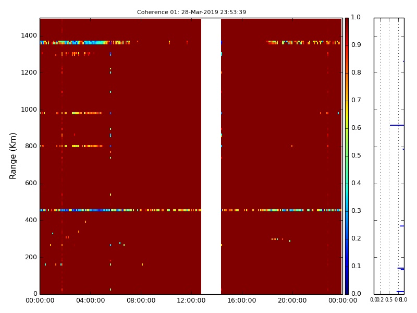Click the 600 Range axis tick label
Image resolution: width=417 pixels, height=313 pixels.
(x=31, y=183)
